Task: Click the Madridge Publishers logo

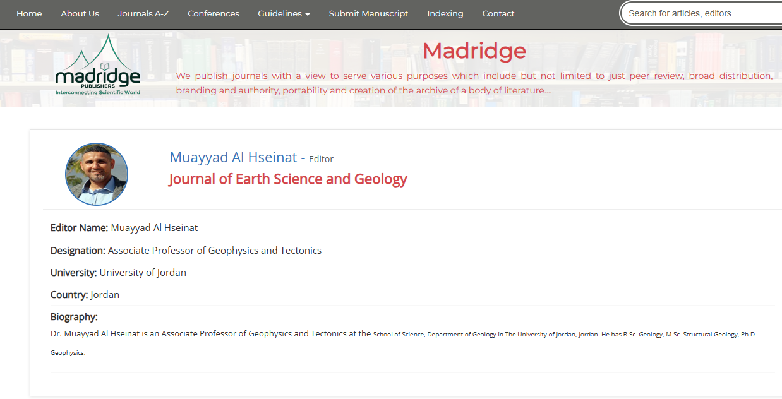Action: coord(98,66)
